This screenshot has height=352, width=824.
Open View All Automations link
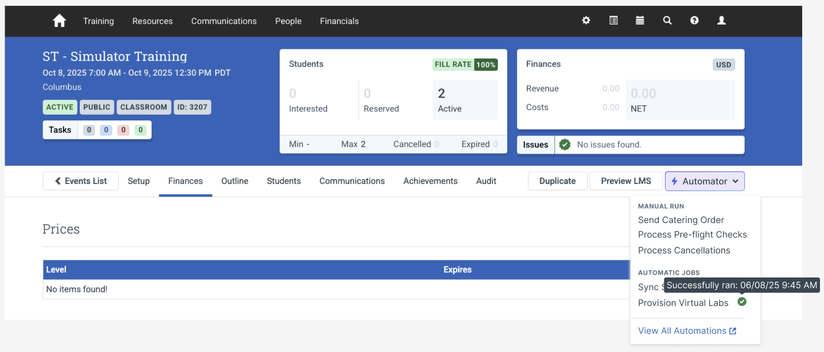point(687,331)
